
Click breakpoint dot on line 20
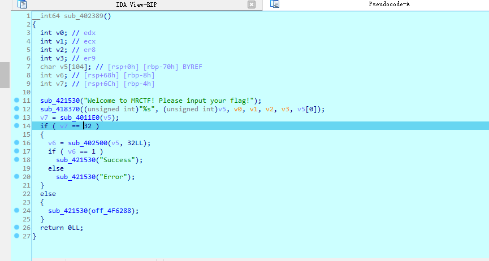click(17, 177)
